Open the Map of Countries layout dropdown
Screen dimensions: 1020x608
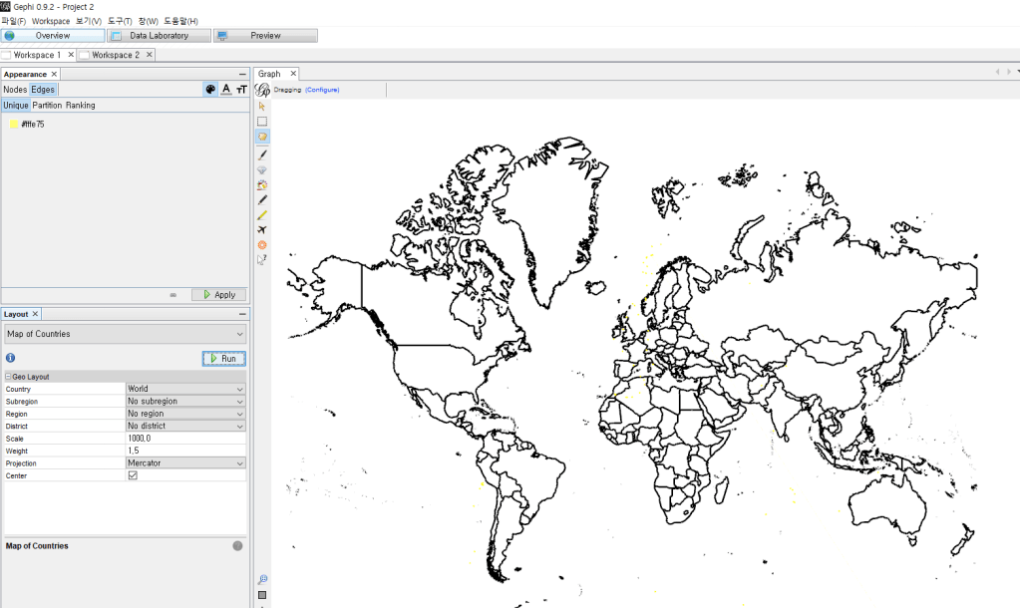click(x=125, y=334)
